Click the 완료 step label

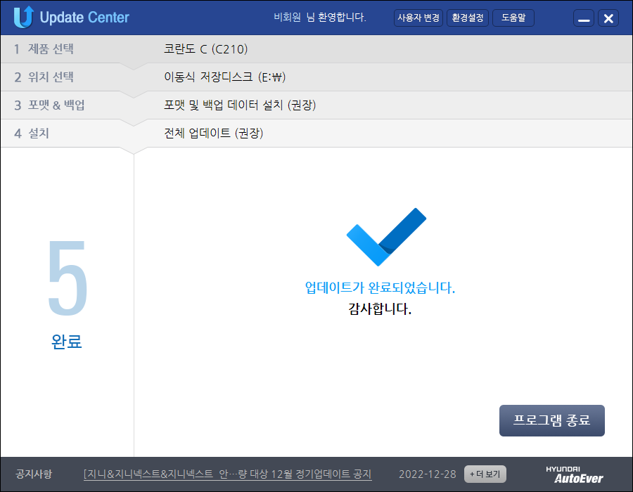pos(67,342)
